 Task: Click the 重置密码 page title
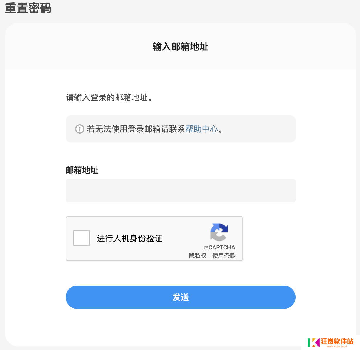28,8
